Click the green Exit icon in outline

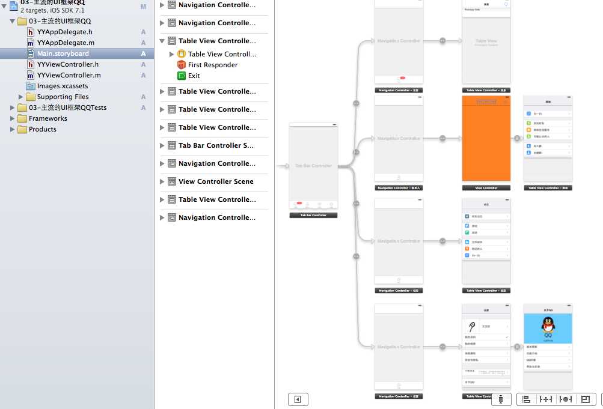(x=181, y=76)
